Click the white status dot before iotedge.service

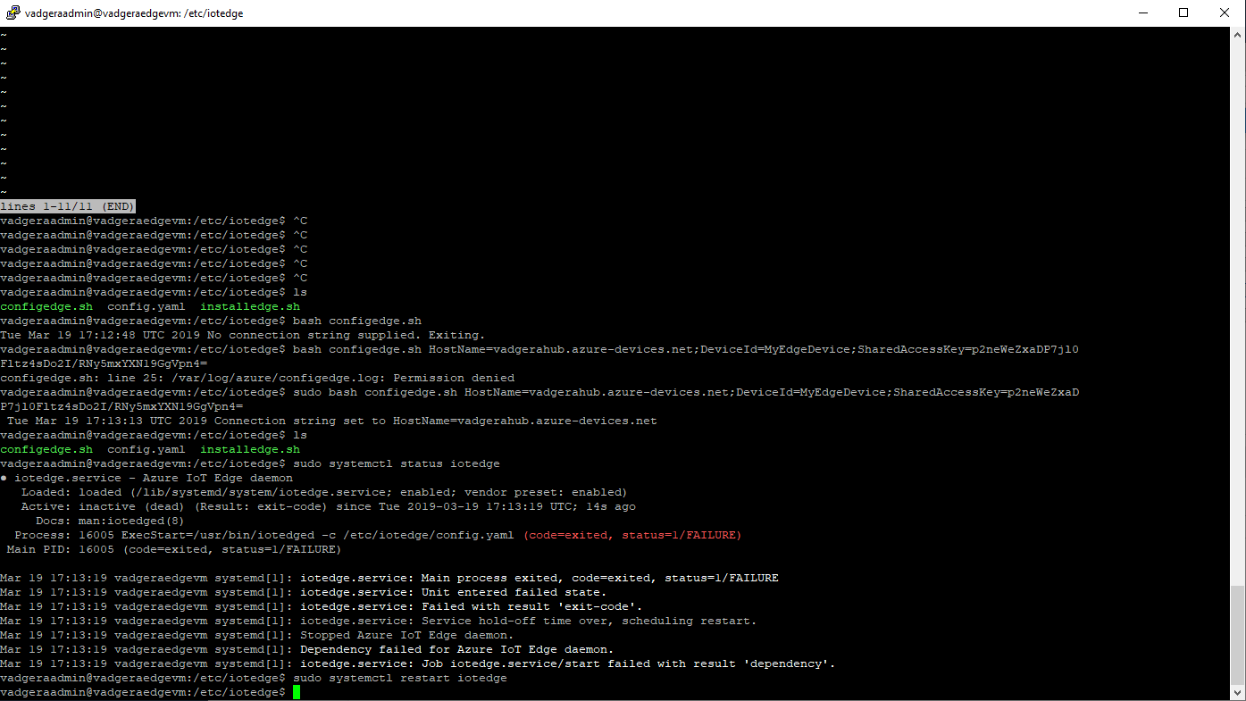point(4,478)
